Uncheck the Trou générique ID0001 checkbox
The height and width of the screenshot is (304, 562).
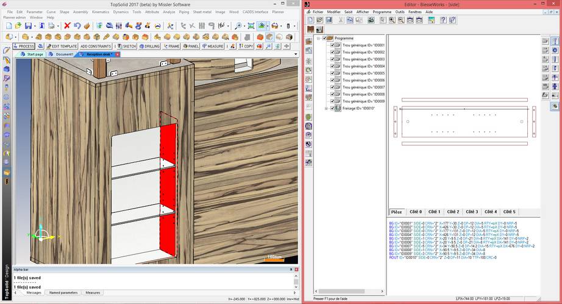tap(332, 46)
